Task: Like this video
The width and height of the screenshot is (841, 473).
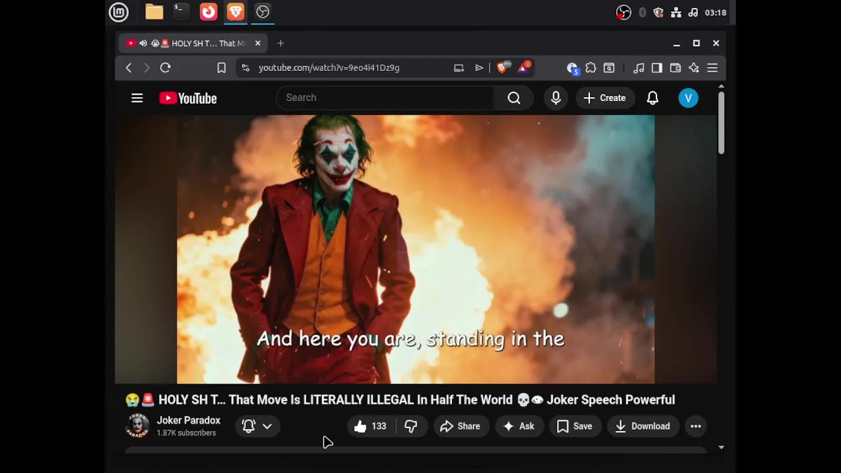Action: [371, 426]
